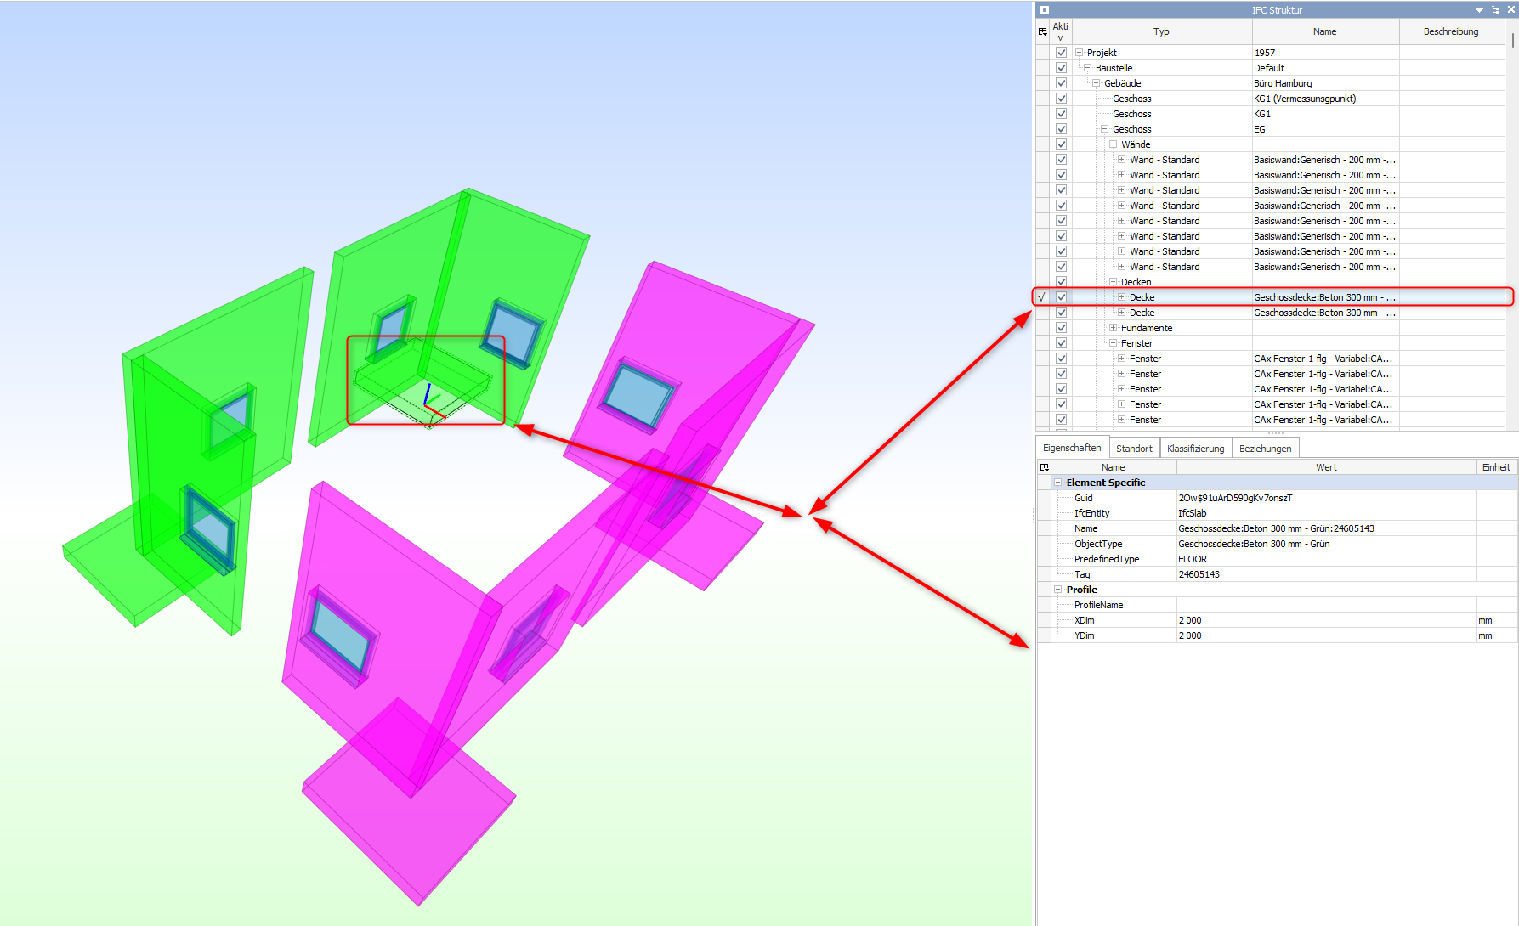Click the Beschreibung column header

1450,31
